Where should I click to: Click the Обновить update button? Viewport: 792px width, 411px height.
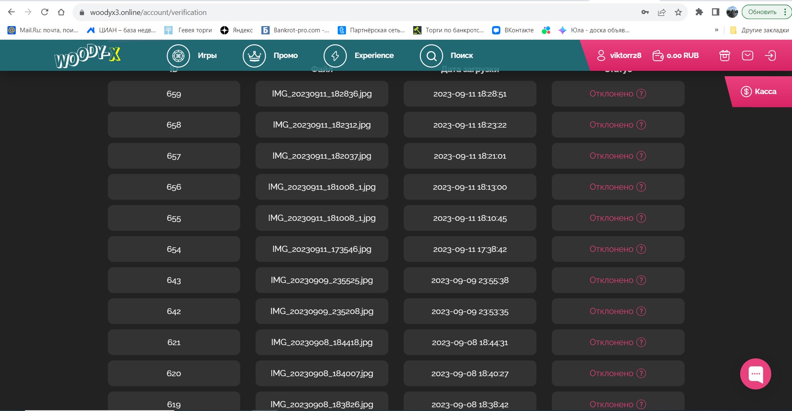762,12
